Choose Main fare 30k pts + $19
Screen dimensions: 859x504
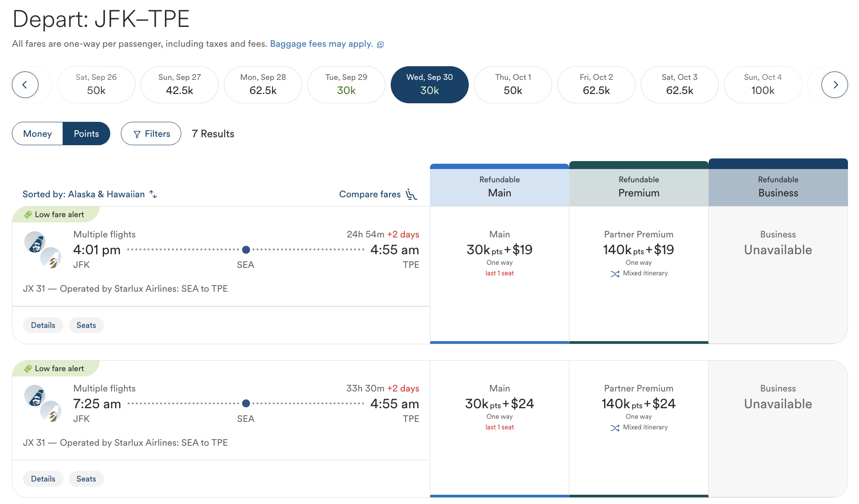[x=500, y=275]
